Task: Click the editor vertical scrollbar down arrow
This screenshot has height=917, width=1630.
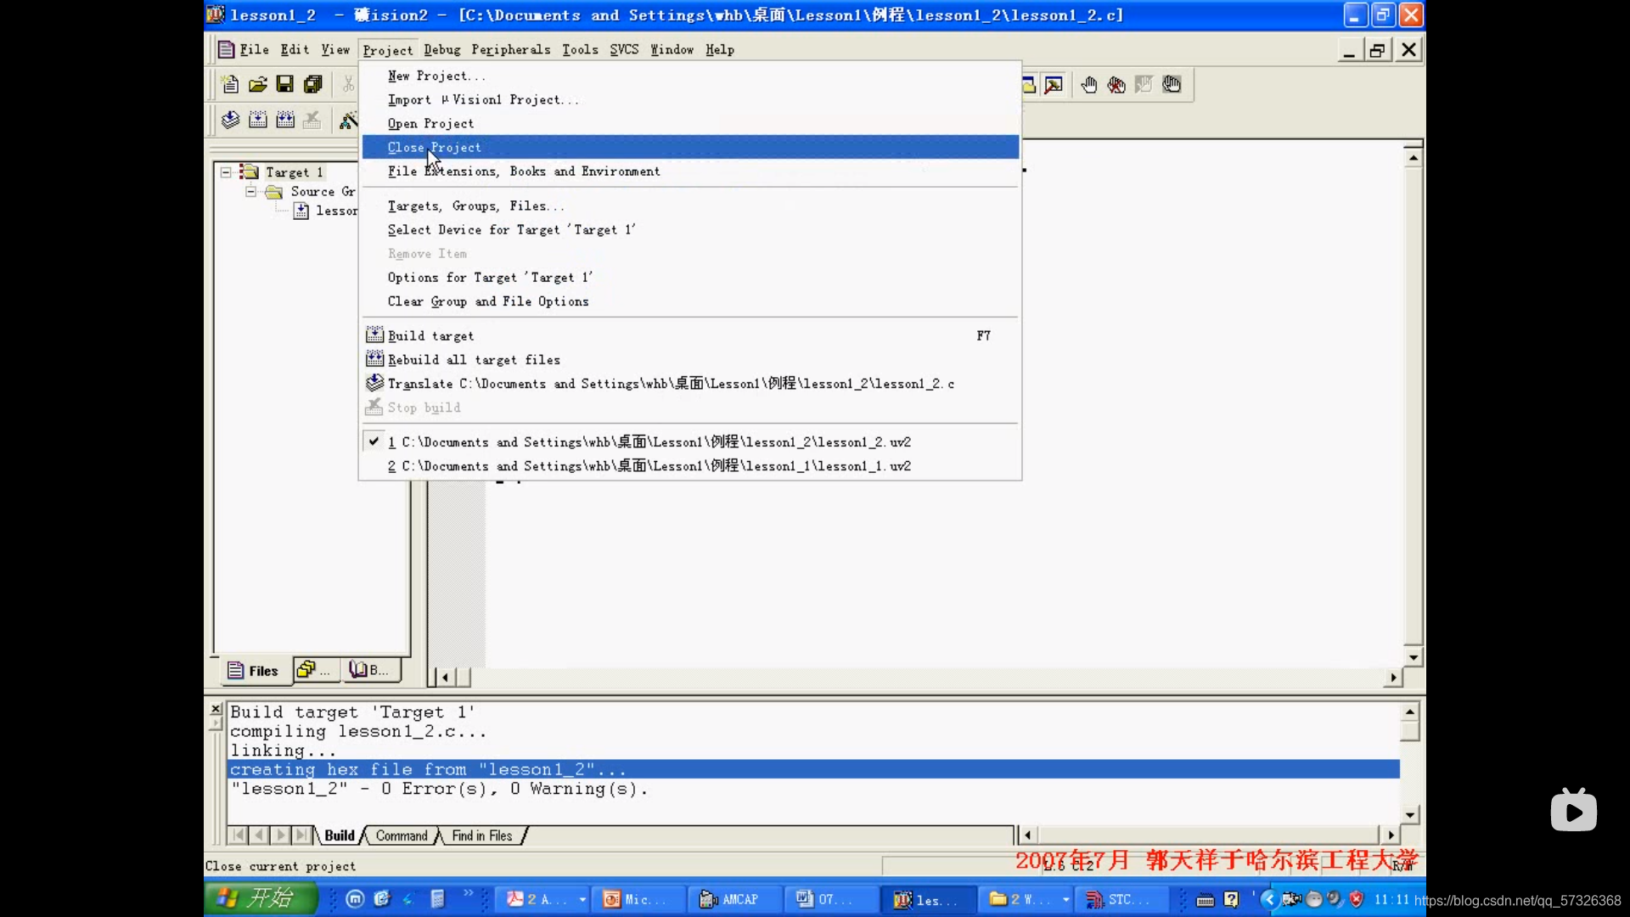Action: (x=1413, y=657)
